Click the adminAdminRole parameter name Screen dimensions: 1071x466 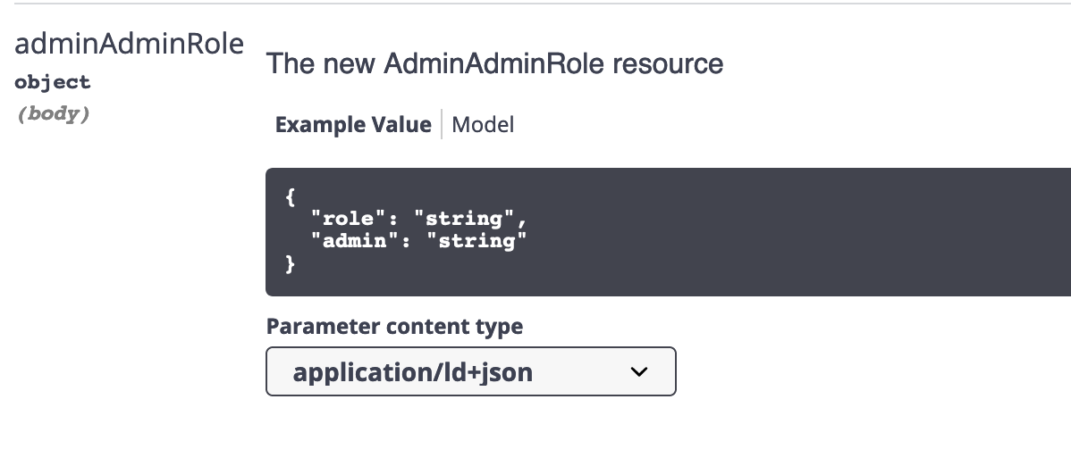[x=129, y=45]
